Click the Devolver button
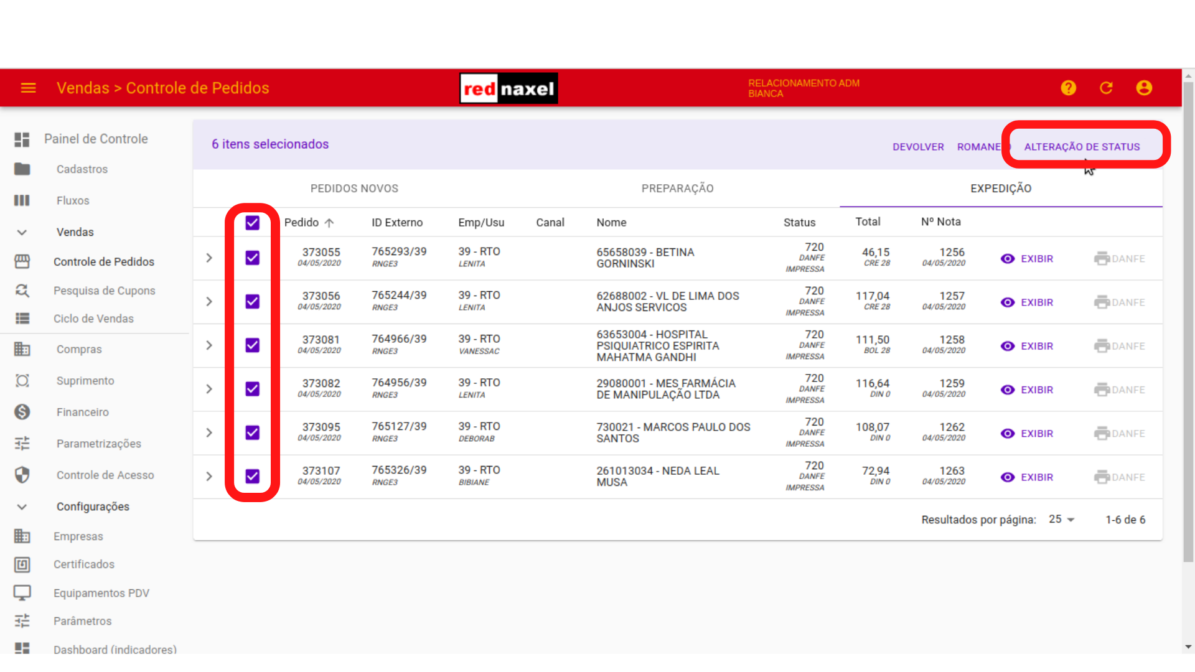1195x672 pixels. (918, 147)
